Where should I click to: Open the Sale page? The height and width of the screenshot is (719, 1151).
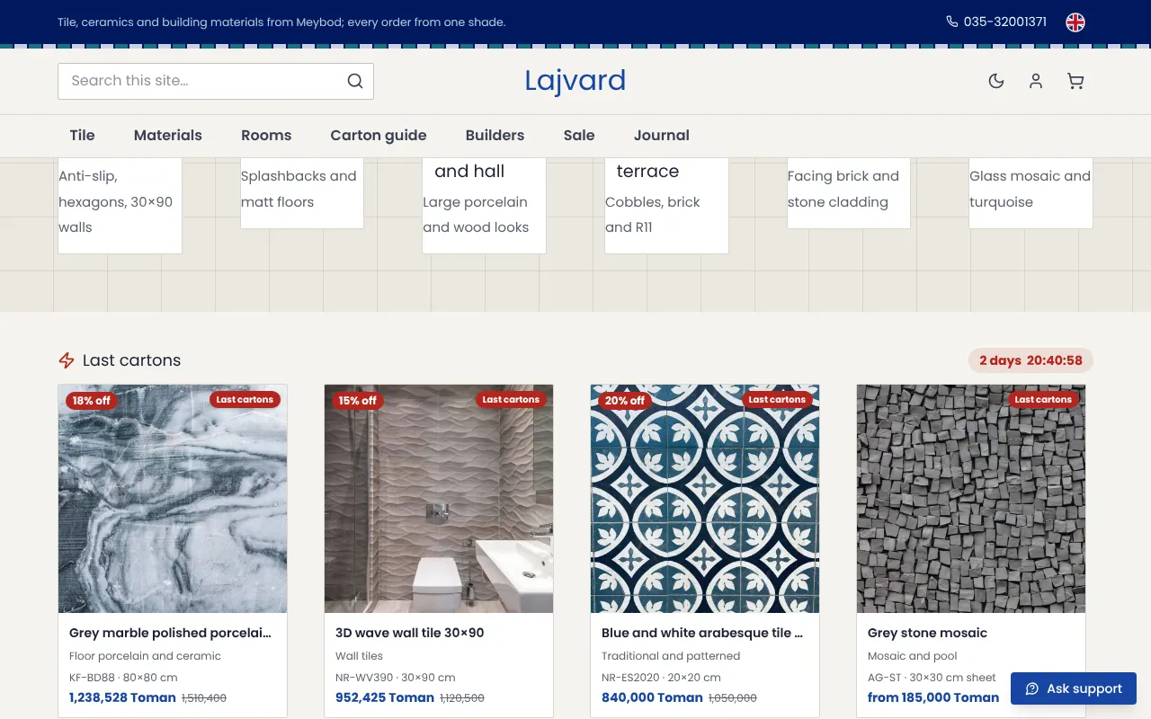579,136
